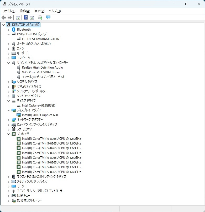Open the 表示(V) menu
The width and height of the screenshot is (205, 212).
coord(39,11)
